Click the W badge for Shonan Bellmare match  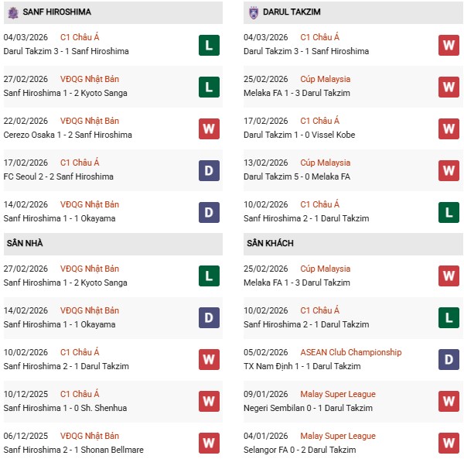[209, 444]
